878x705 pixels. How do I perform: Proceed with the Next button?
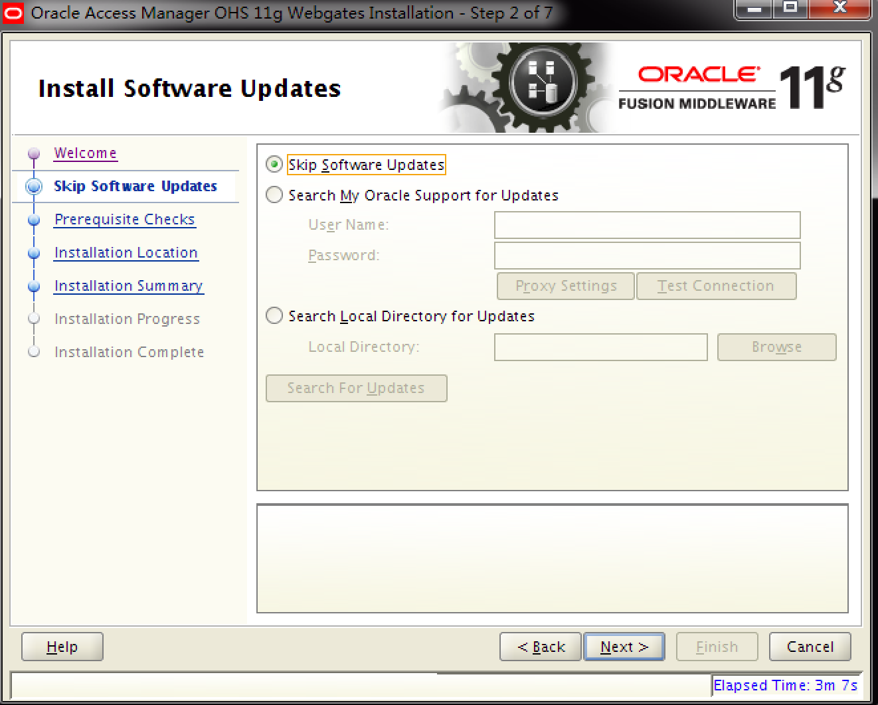[x=624, y=647]
